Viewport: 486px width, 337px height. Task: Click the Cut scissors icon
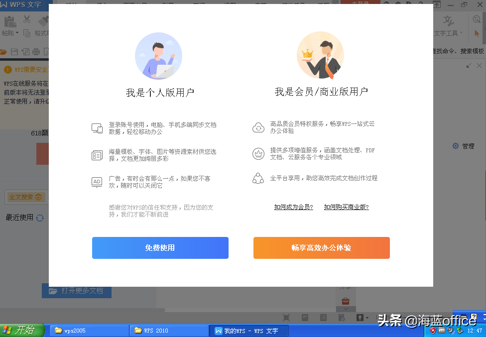coord(27,19)
